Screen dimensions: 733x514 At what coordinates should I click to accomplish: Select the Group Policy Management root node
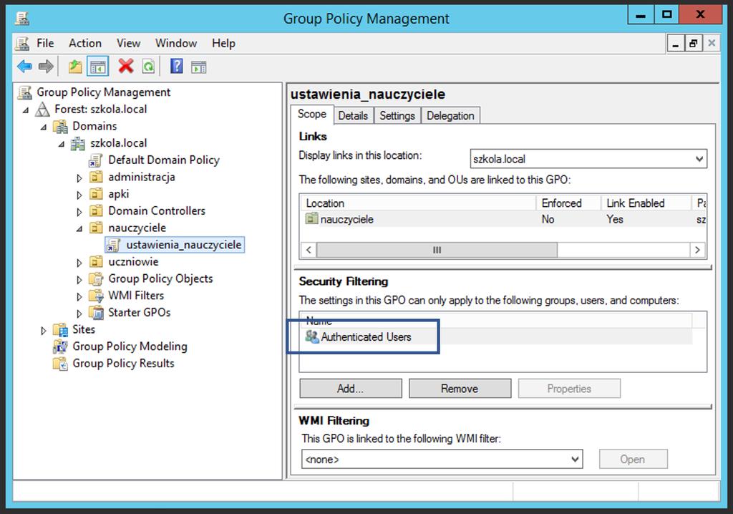pyautogui.click(x=103, y=92)
